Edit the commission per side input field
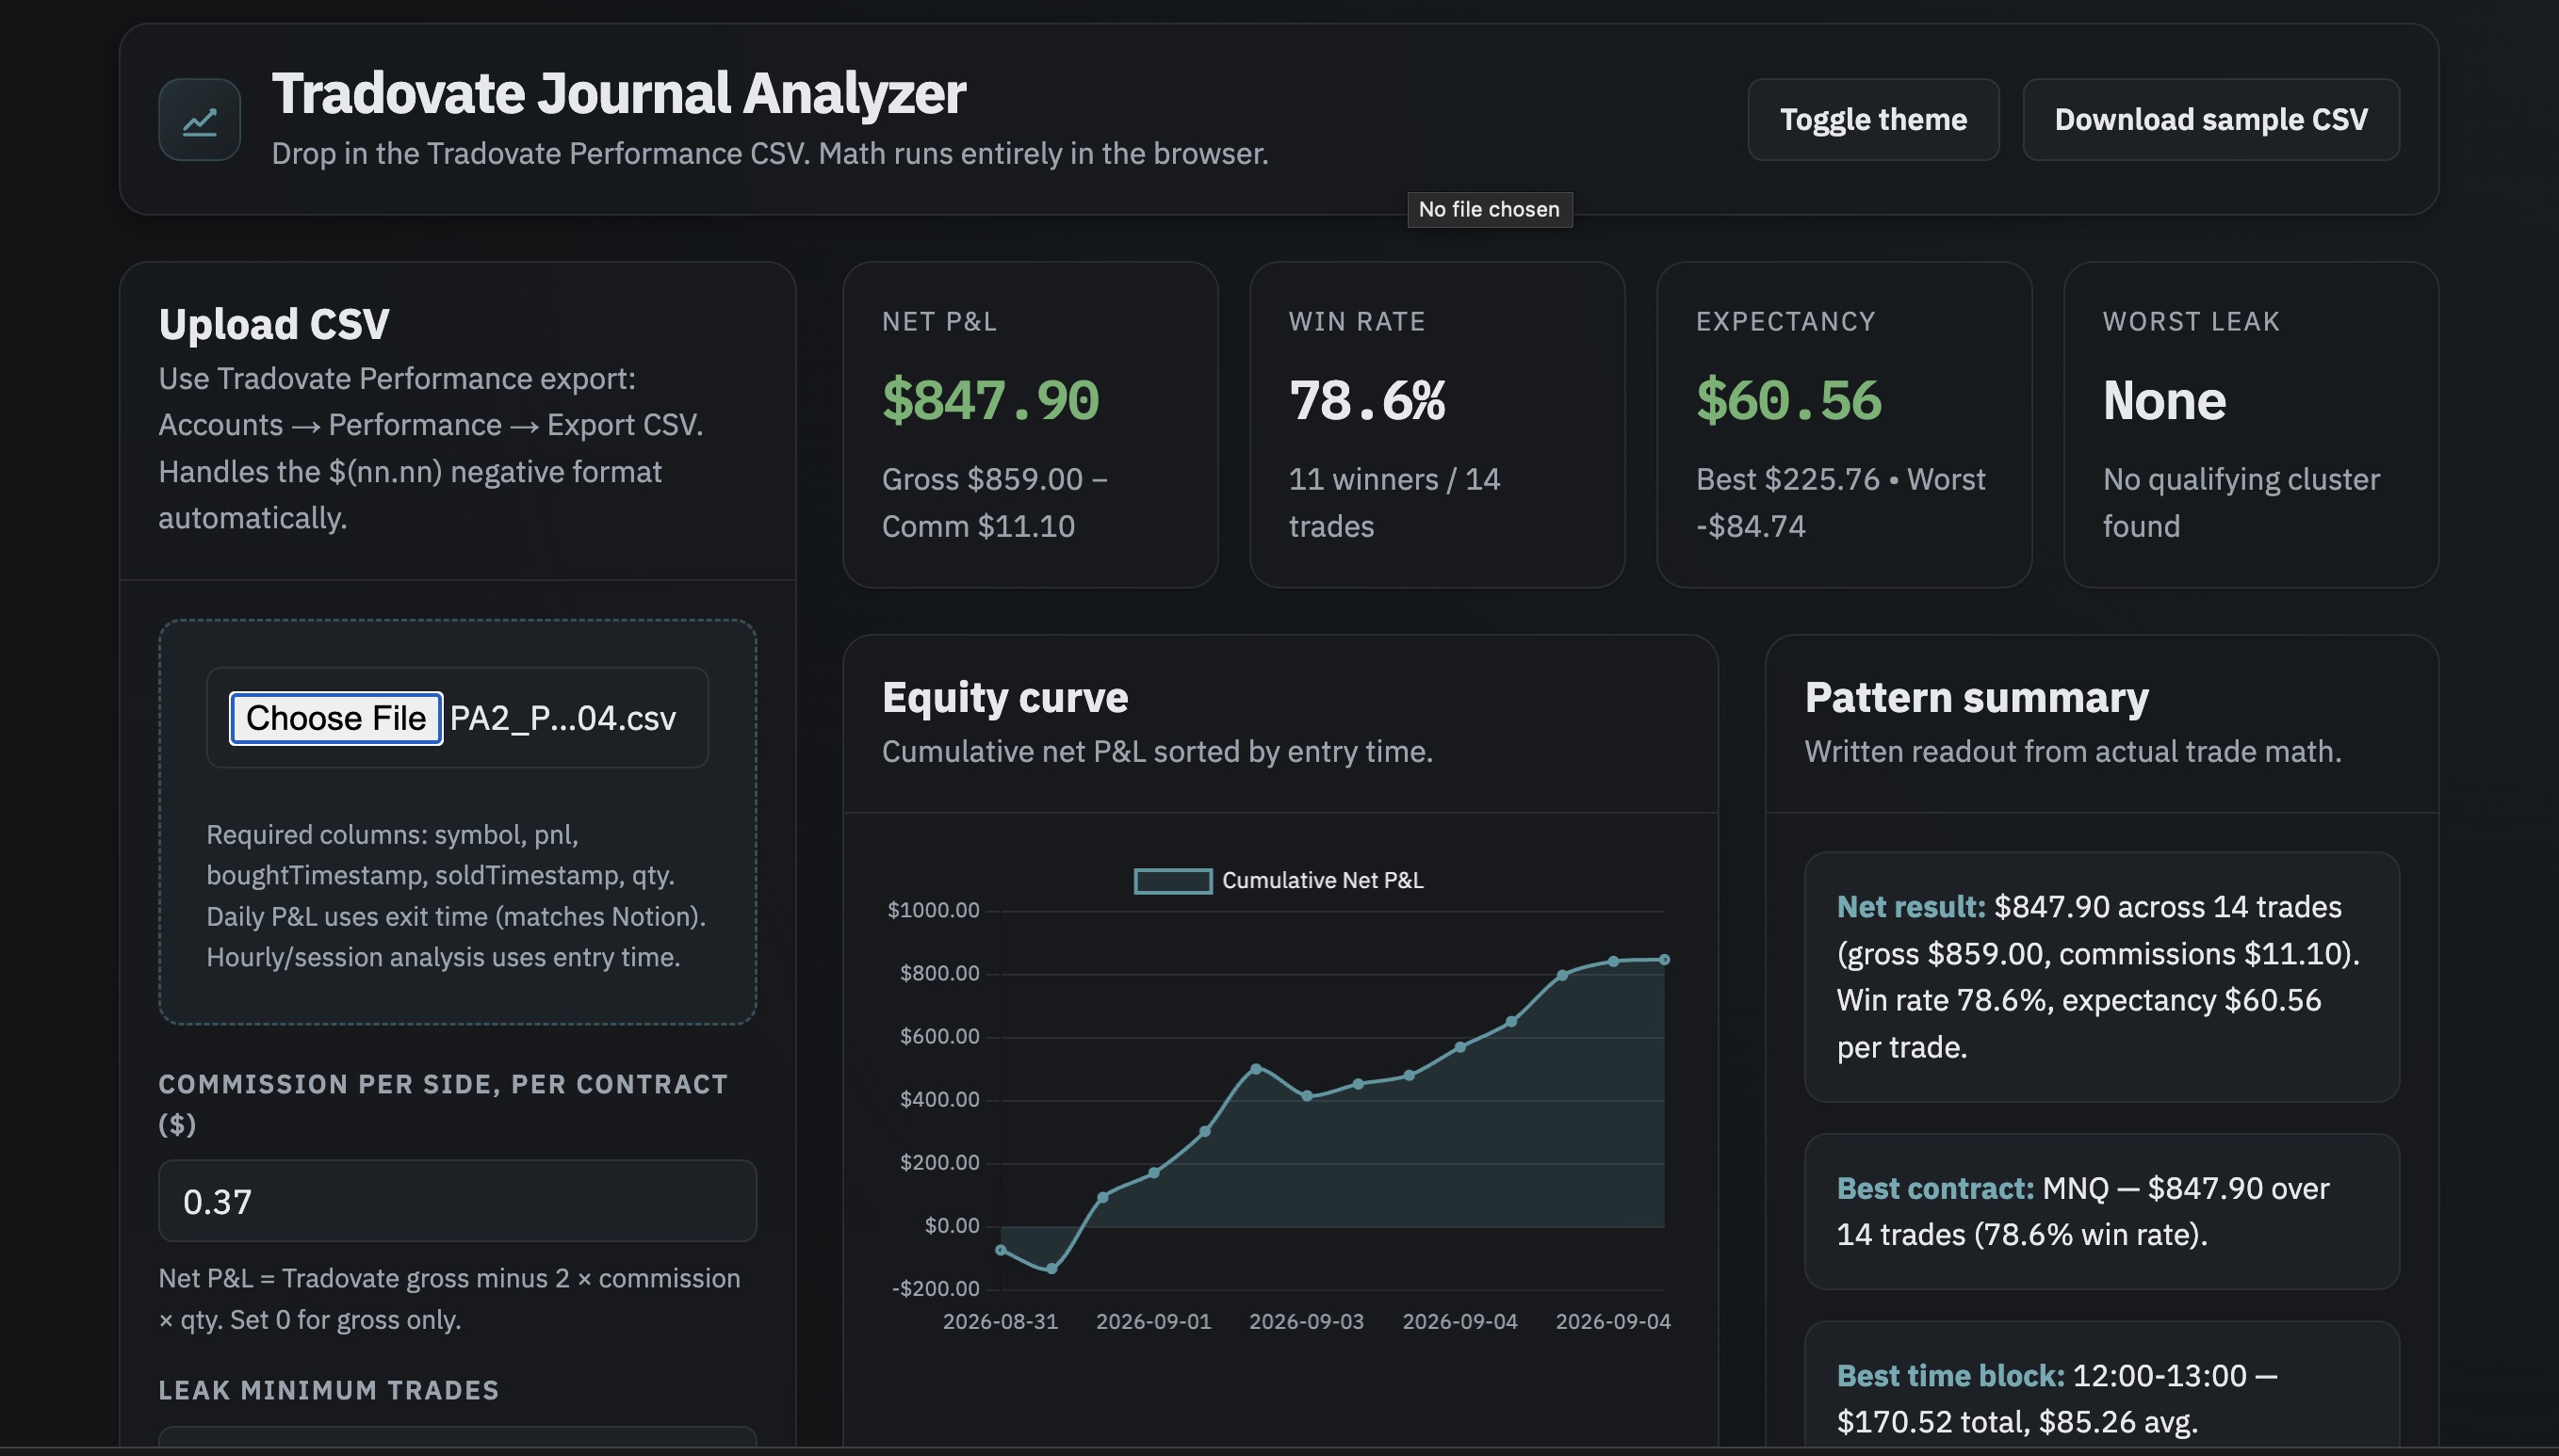Image resolution: width=2559 pixels, height=1456 pixels. point(457,1201)
